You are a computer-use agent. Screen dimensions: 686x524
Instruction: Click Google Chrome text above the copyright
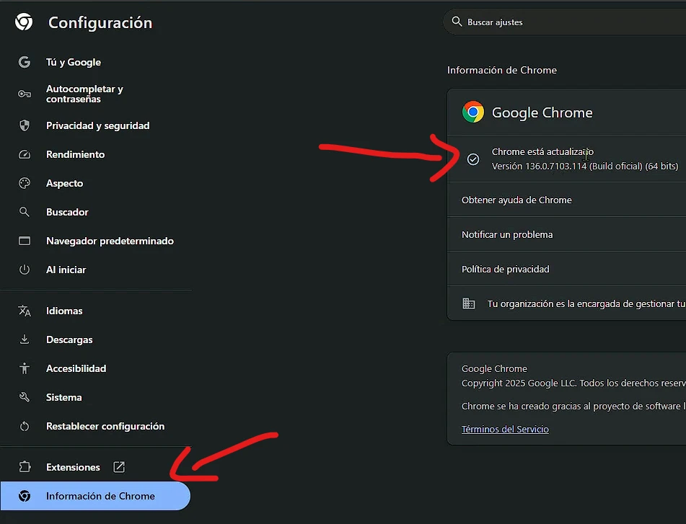[494, 368]
